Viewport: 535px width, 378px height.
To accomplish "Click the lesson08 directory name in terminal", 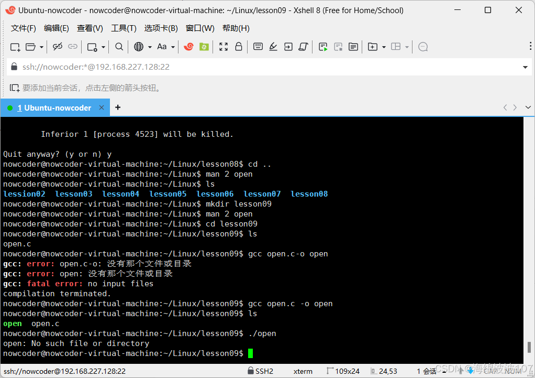I will pos(309,194).
